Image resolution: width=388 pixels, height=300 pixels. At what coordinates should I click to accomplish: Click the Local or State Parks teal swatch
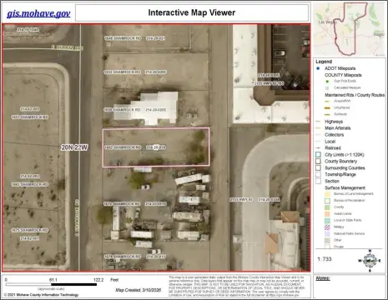327,220
